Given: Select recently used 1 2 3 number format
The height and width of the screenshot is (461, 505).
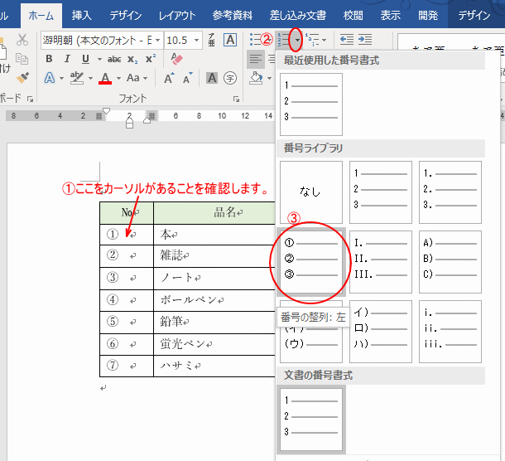Looking at the screenshot, I should (x=311, y=104).
